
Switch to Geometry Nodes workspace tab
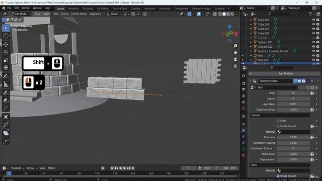pos(201,9)
